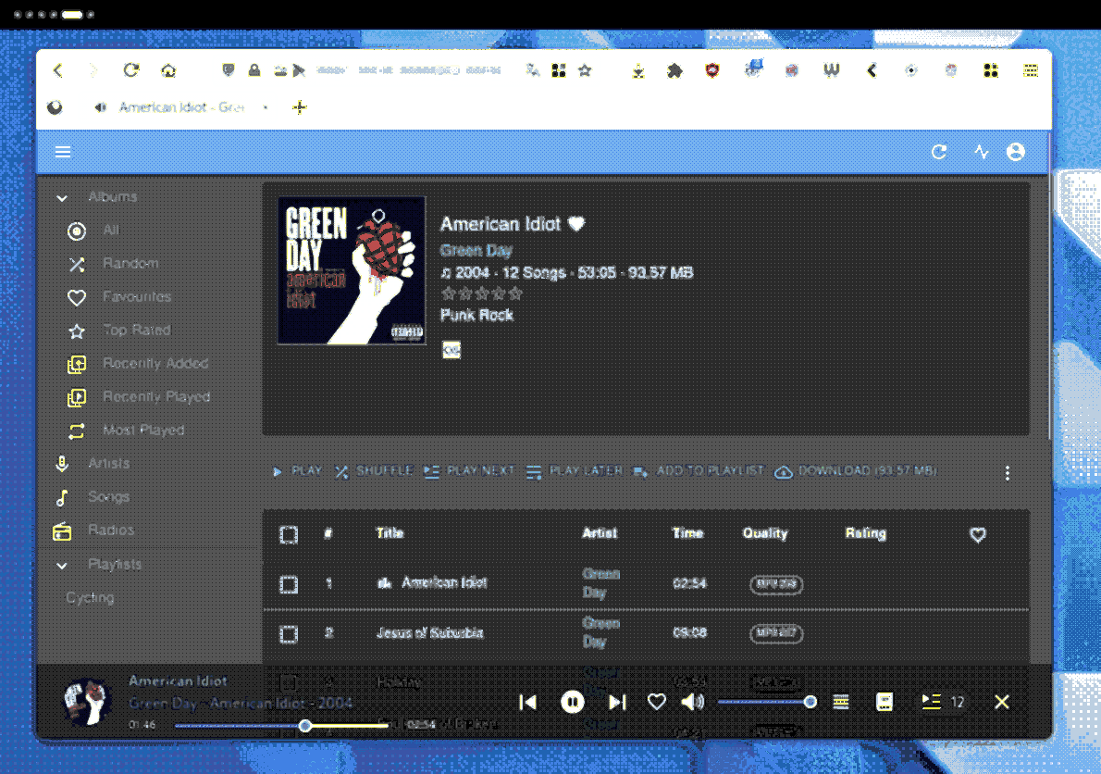Seek in the song progress bar
This screenshot has height=774, width=1101.
(281, 726)
